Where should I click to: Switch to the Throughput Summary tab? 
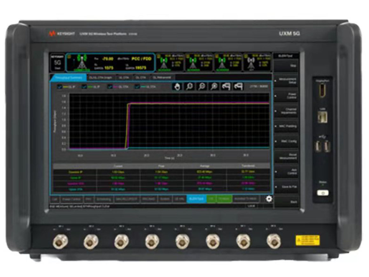tap(68, 77)
